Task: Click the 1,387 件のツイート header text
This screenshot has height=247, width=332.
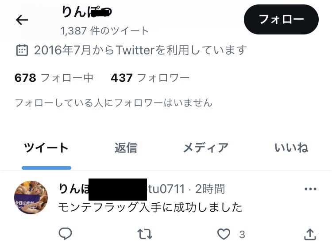Action: (104, 31)
